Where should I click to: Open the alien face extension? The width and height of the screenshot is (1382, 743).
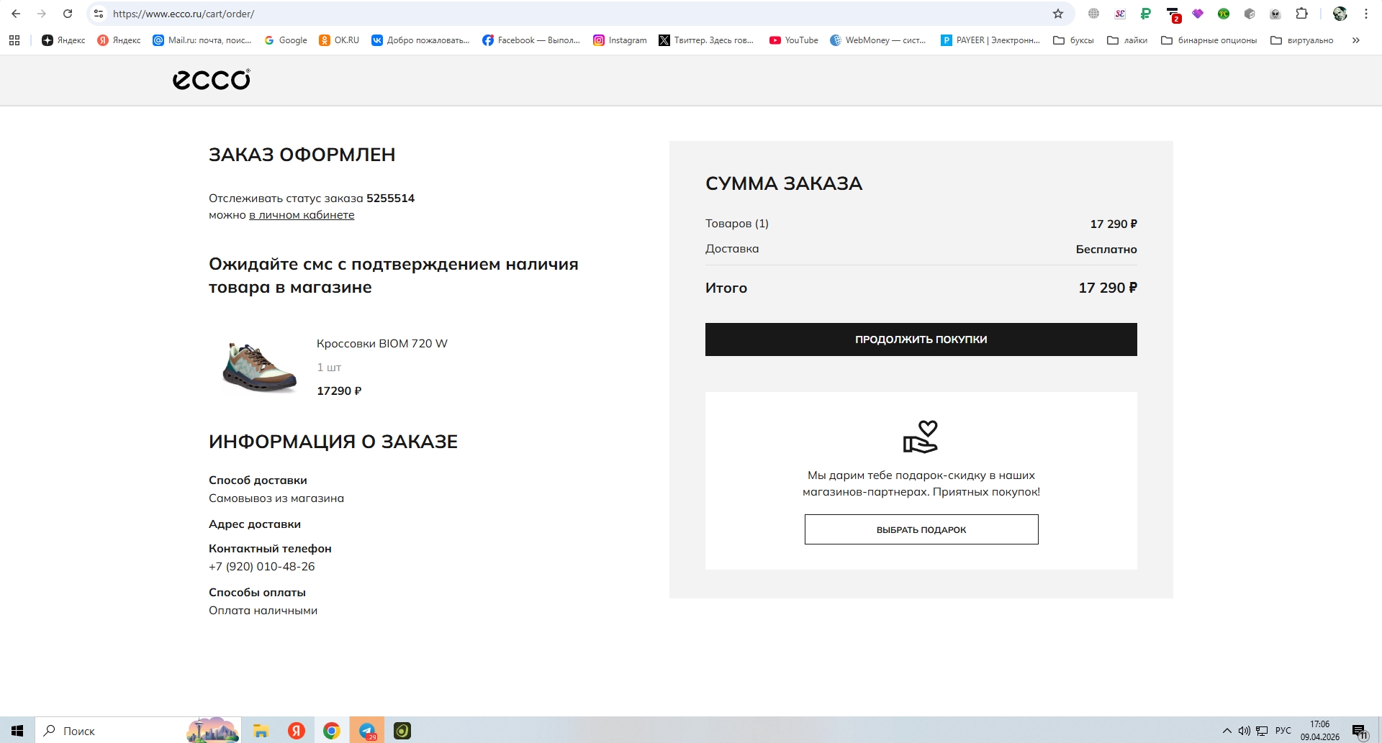click(x=1275, y=14)
